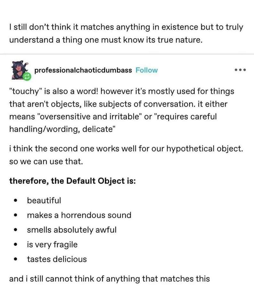Open professionalchaoticdumbass cat-eared avatar
The width and height of the screenshot is (254, 307).
point(20,70)
